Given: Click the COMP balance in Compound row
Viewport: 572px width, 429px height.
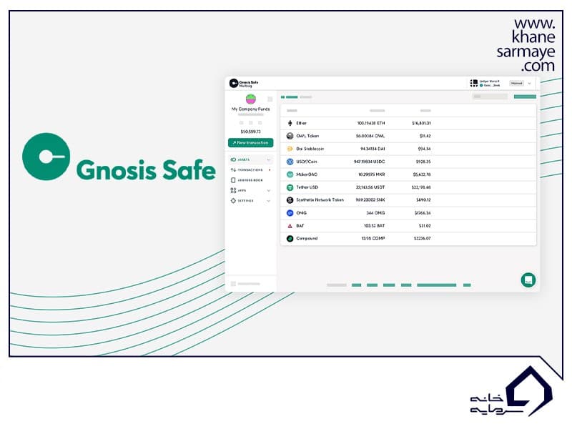Looking at the screenshot, I should (x=373, y=239).
